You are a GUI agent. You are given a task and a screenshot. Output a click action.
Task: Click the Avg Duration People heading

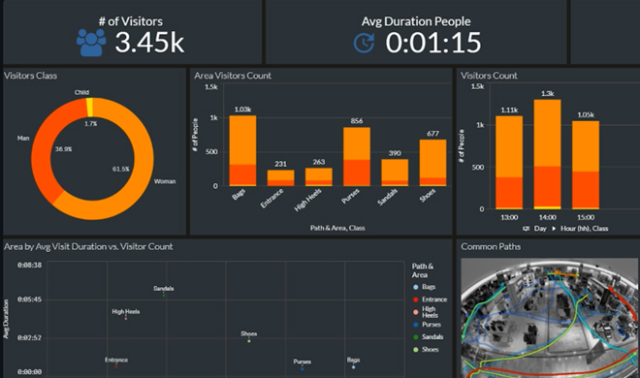[416, 21]
